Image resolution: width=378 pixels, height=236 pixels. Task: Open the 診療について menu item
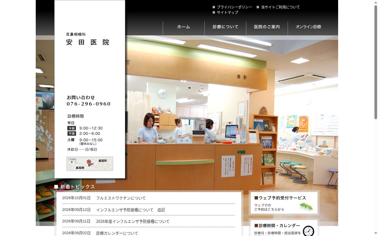click(x=225, y=27)
